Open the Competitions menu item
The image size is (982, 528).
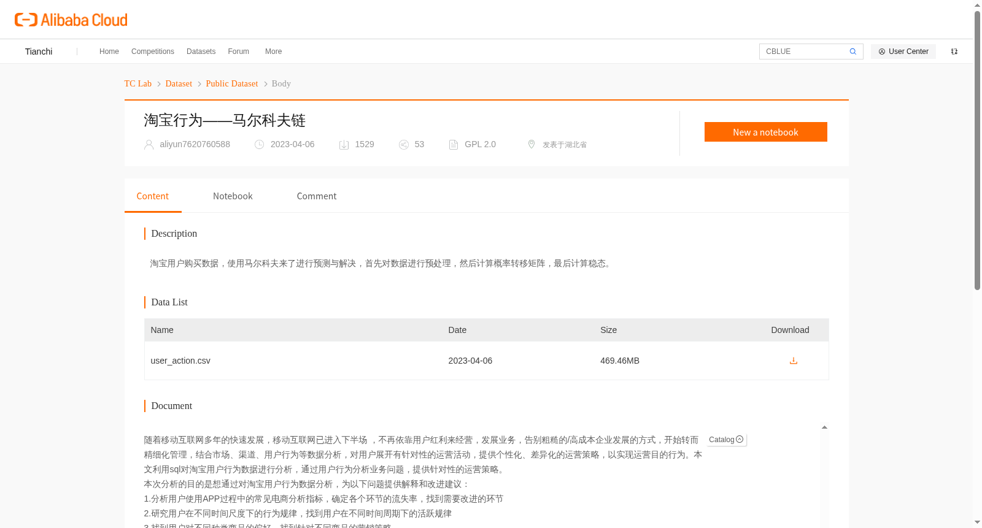(x=153, y=52)
